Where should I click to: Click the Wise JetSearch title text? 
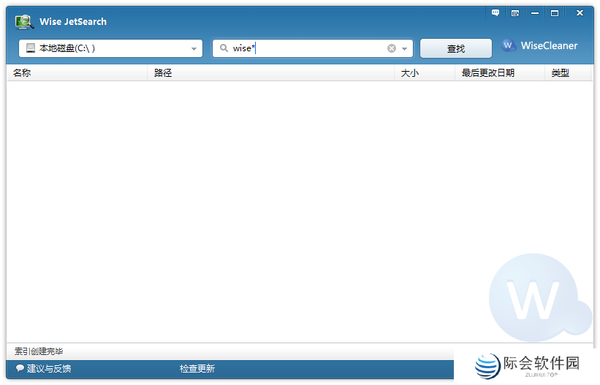73,21
